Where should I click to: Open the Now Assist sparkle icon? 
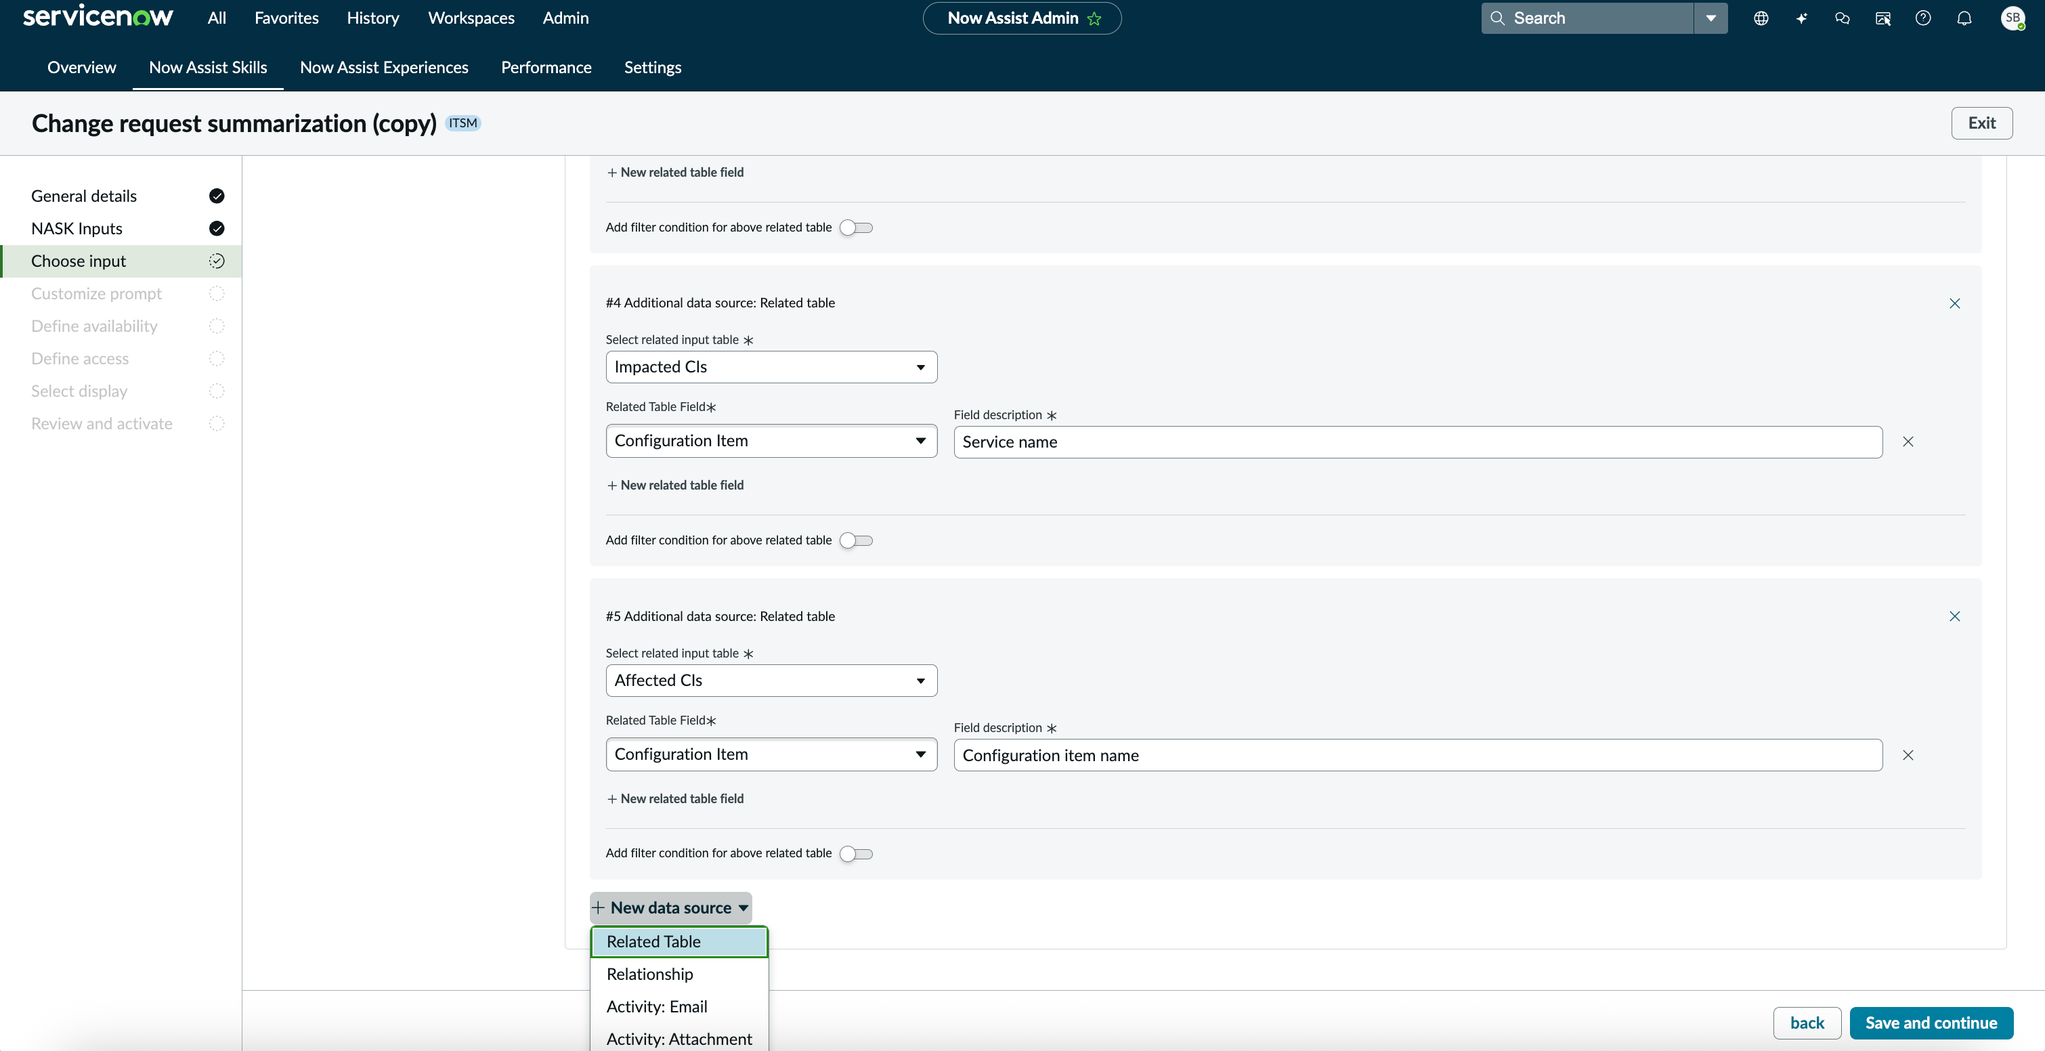[1801, 18]
